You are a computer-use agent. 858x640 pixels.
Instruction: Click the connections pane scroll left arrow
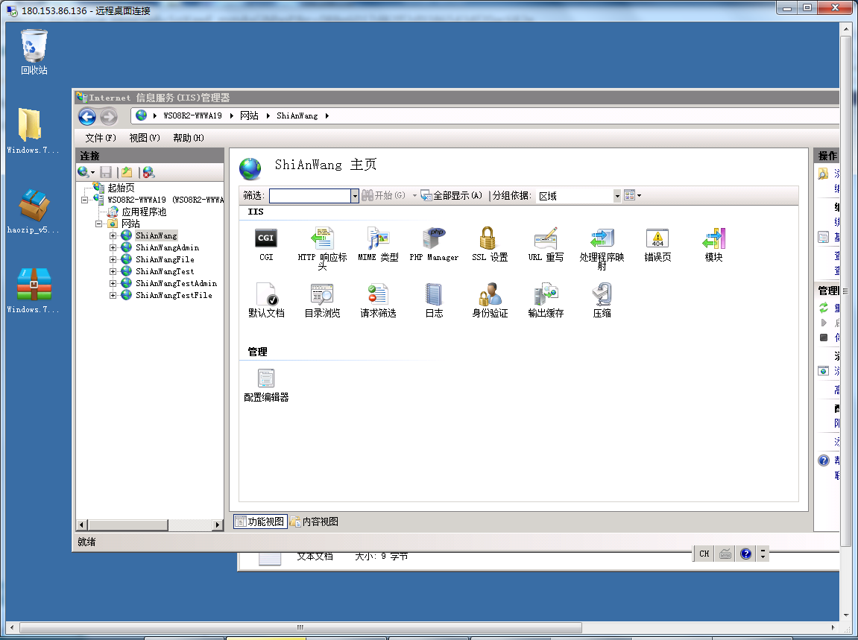pyautogui.click(x=81, y=525)
